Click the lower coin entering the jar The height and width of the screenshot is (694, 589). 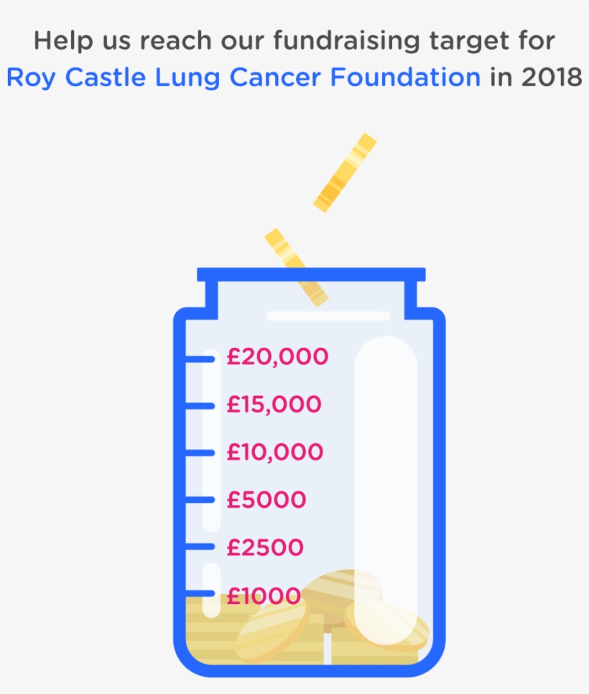tap(296, 266)
